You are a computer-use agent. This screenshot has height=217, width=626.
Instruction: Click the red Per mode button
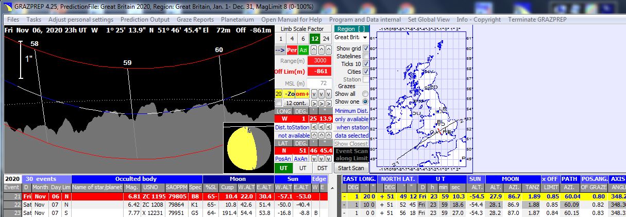(292, 50)
